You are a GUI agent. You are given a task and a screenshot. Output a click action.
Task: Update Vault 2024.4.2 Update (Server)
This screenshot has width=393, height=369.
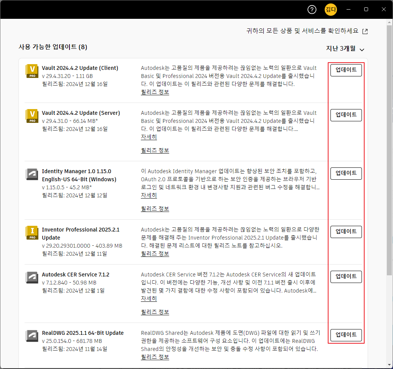pyautogui.click(x=346, y=115)
